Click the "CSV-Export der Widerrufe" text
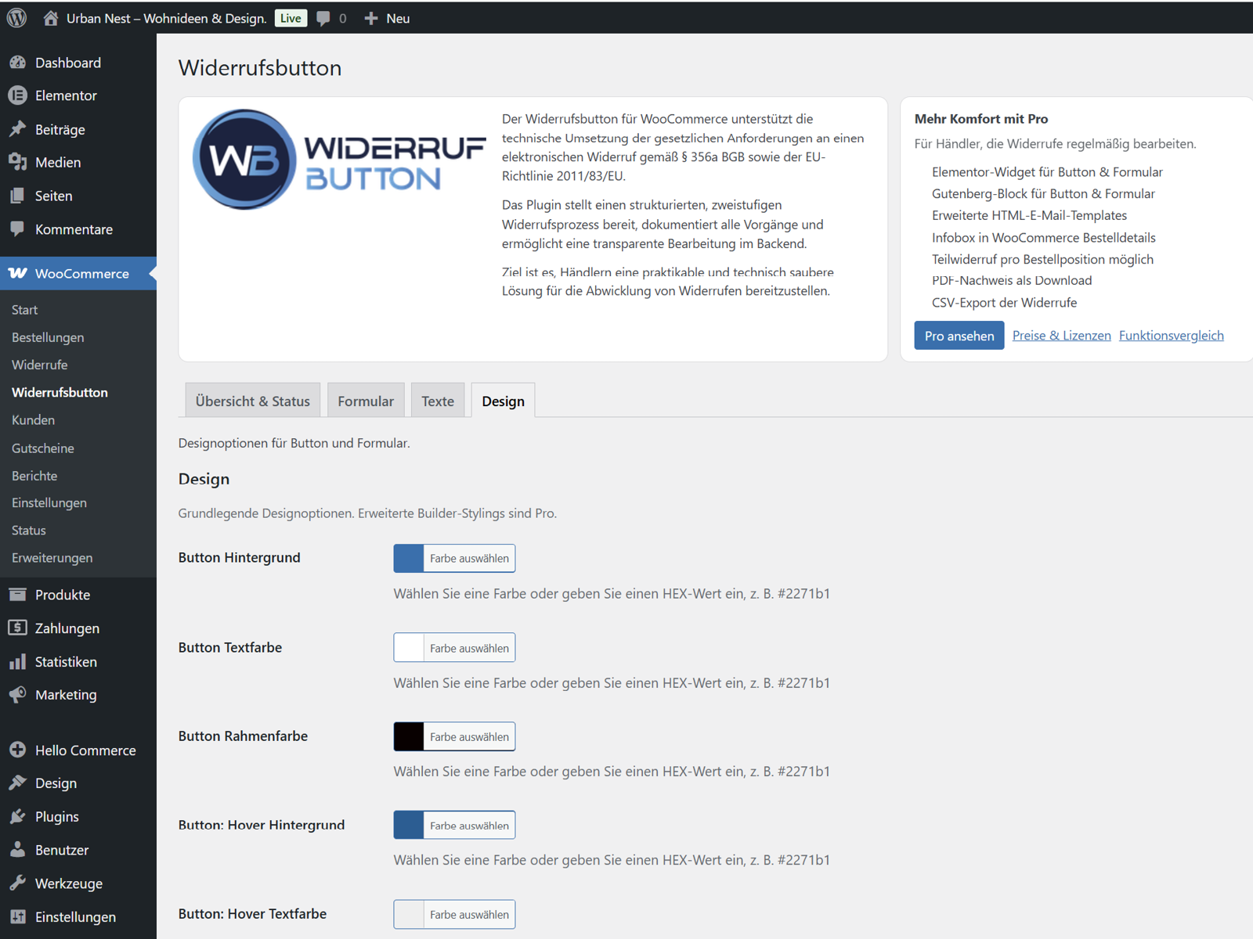 (1004, 303)
